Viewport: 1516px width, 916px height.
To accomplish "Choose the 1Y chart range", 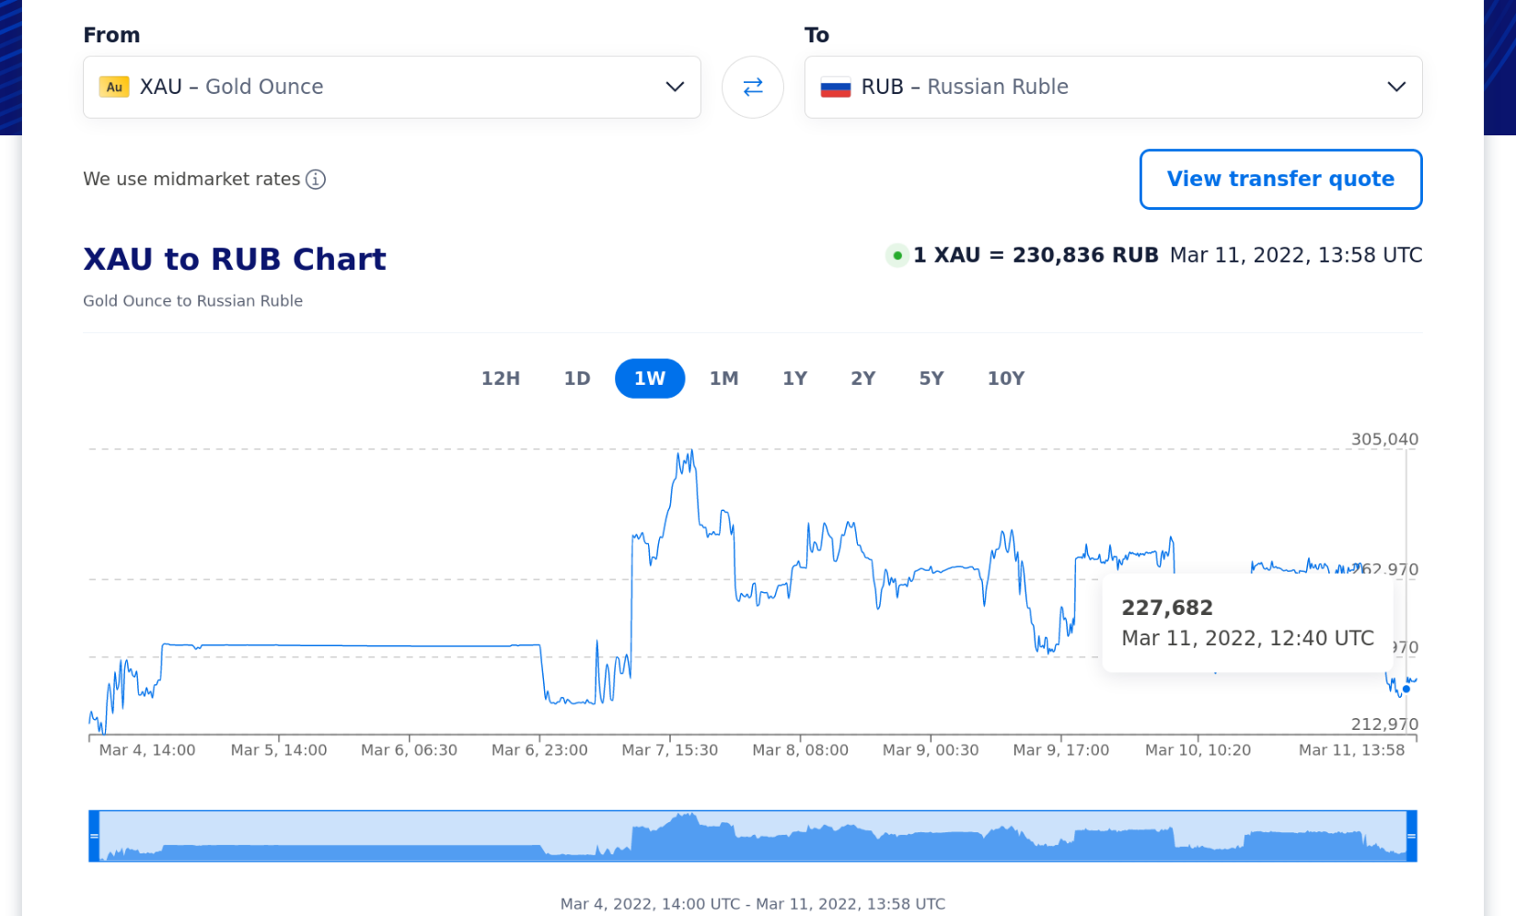I will [794, 378].
